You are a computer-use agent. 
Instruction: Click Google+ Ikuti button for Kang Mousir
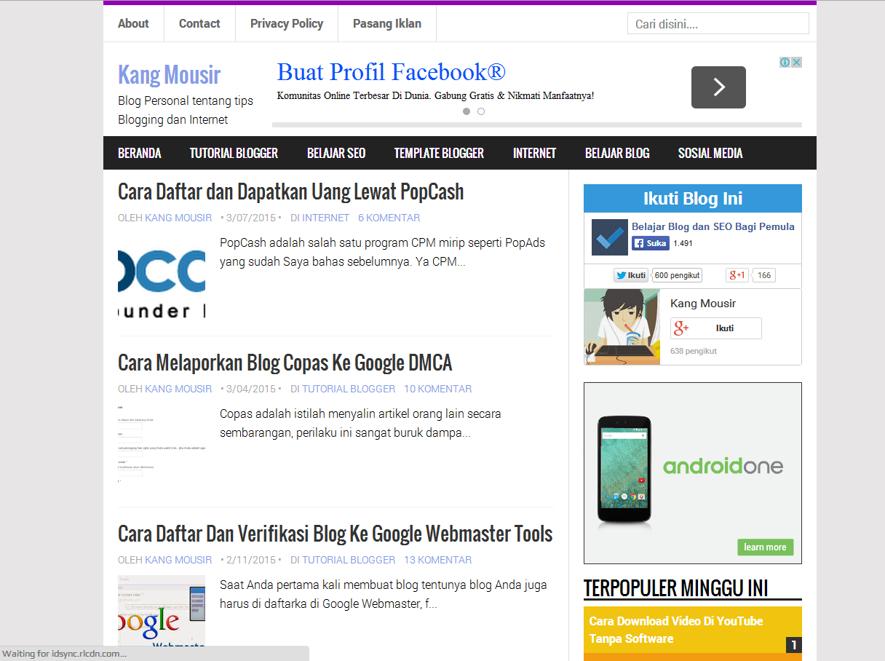tap(716, 328)
